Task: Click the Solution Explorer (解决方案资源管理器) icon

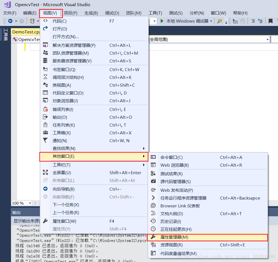Action: pos(45,45)
